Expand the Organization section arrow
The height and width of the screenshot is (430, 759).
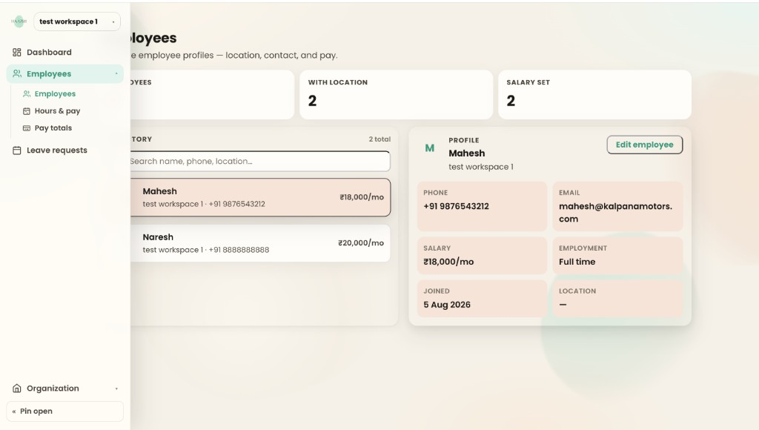pos(116,388)
